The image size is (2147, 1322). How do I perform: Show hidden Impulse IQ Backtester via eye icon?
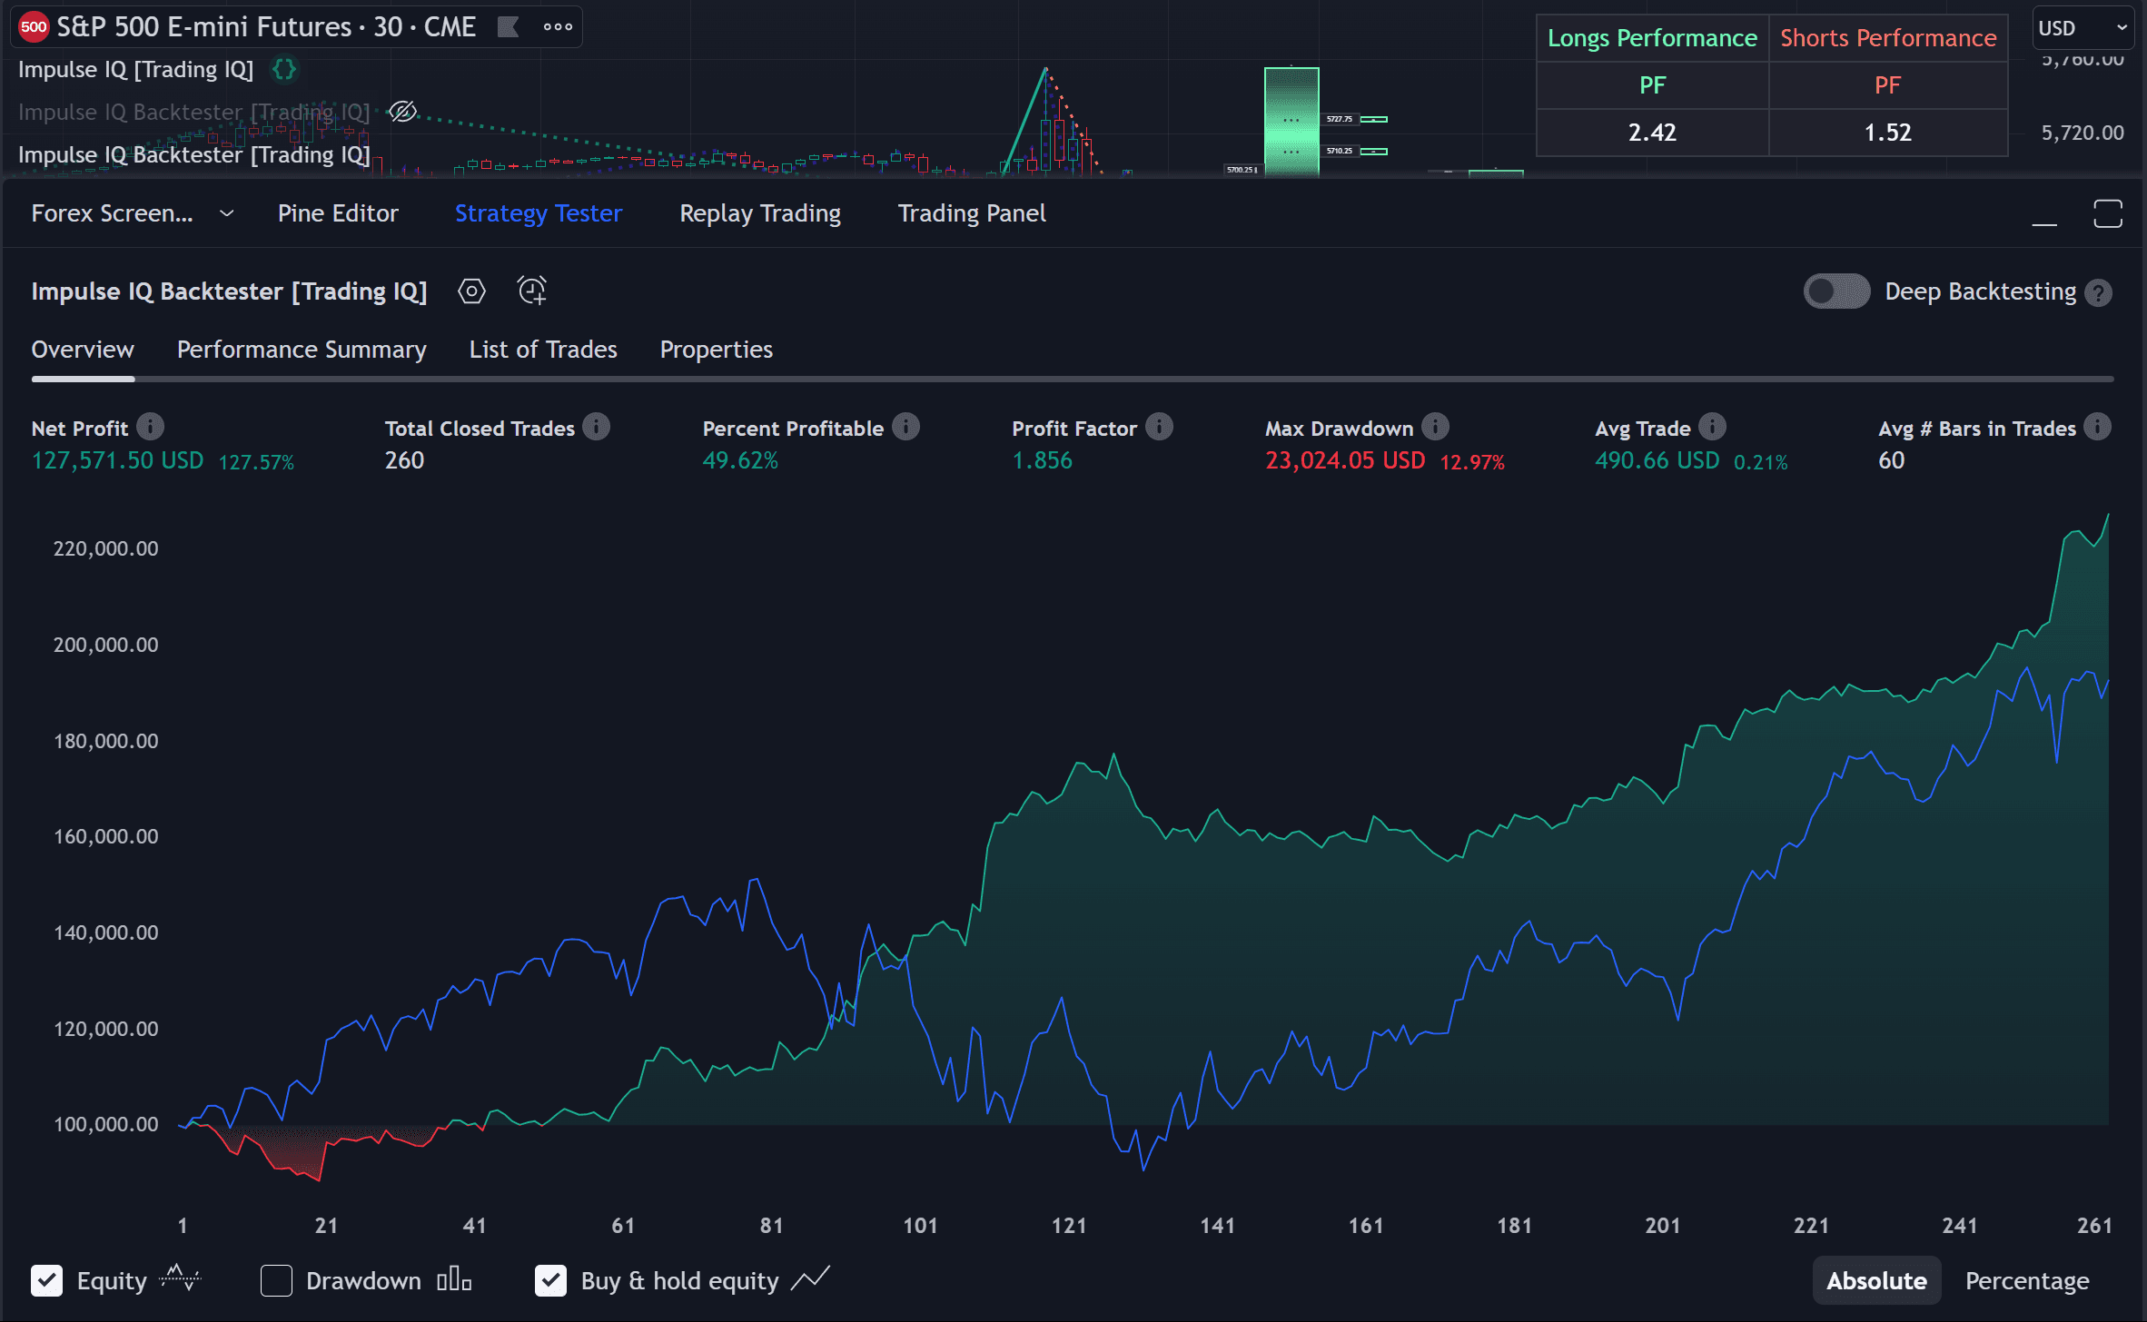pos(402,112)
